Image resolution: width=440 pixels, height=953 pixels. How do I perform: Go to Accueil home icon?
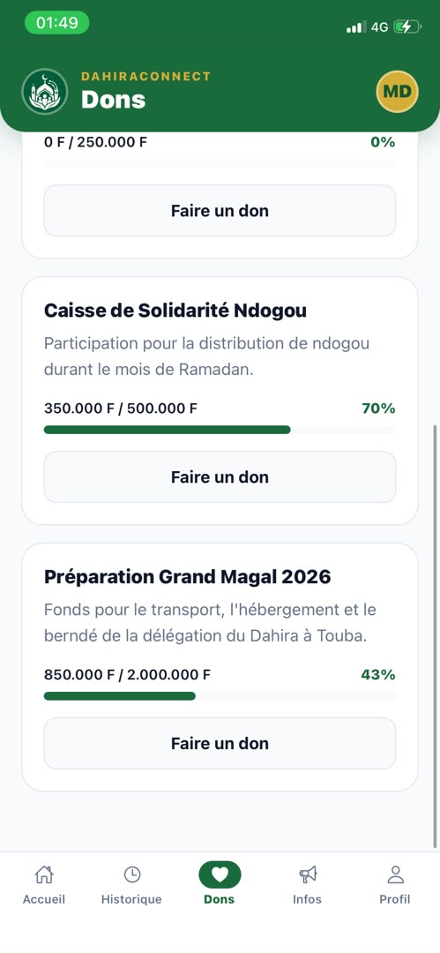(x=44, y=874)
